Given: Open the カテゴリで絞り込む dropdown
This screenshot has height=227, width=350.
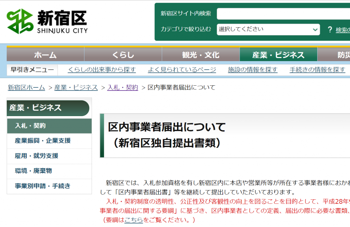Looking at the screenshot, I should click(x=268, y=29).
